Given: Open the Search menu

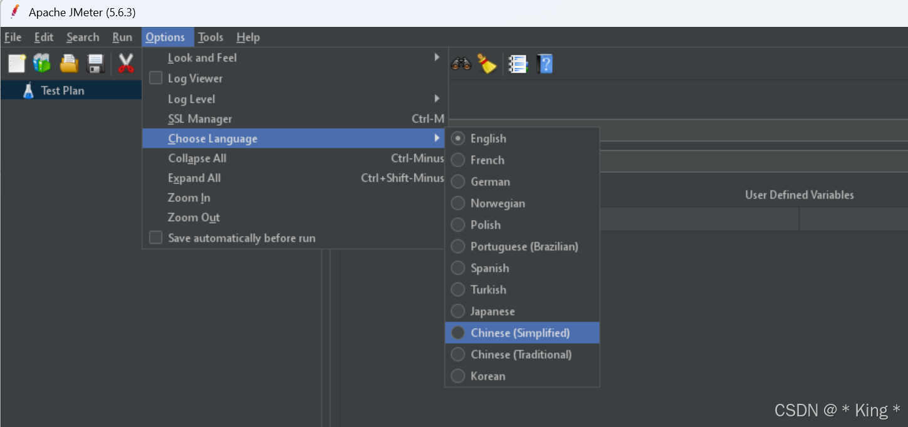Looking at the screenshot, I should [83, 38].
